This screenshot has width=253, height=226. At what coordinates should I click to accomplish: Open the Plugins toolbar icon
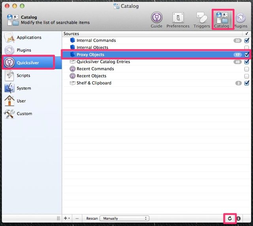click(x=240, y=20)
